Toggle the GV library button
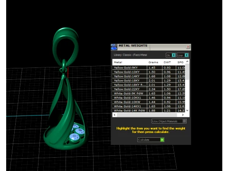Image resolution: width=228 pixels, height=171 pixels. 171,55
